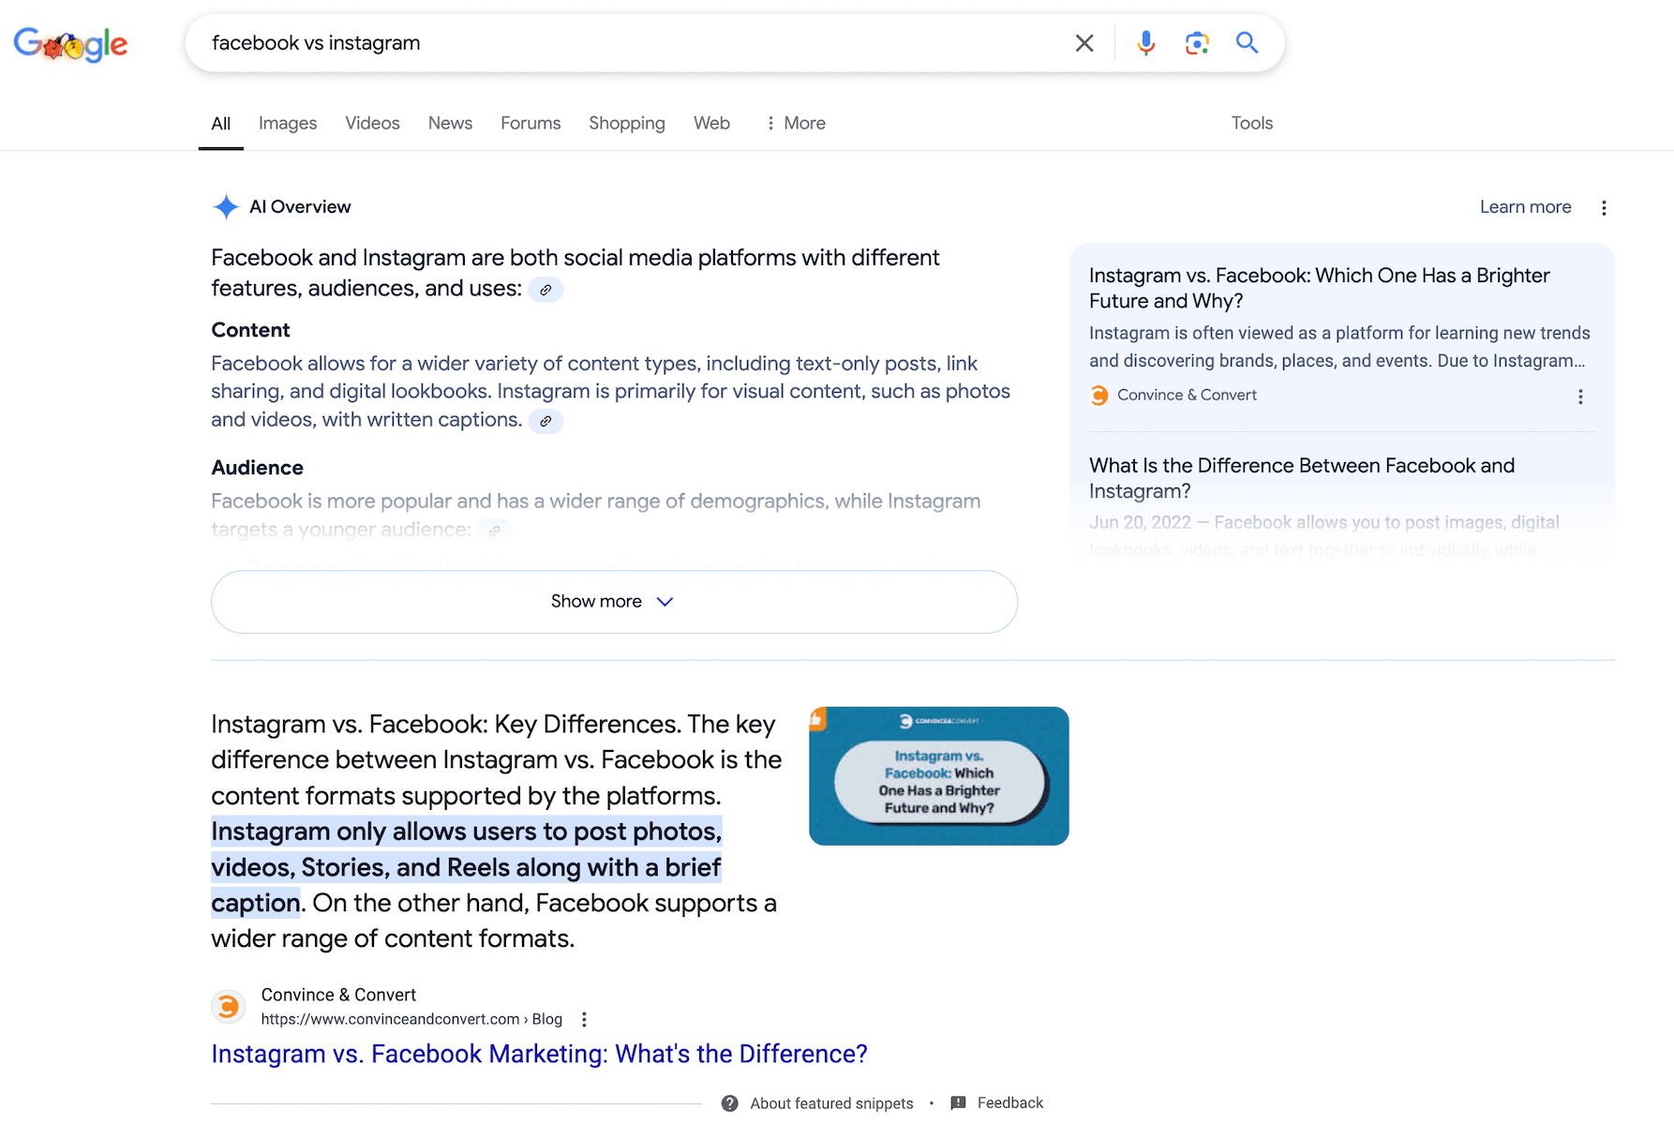Switch to the Images search tab
1674x1125 pixels.
pyautogui.click(x=287, y=123)
